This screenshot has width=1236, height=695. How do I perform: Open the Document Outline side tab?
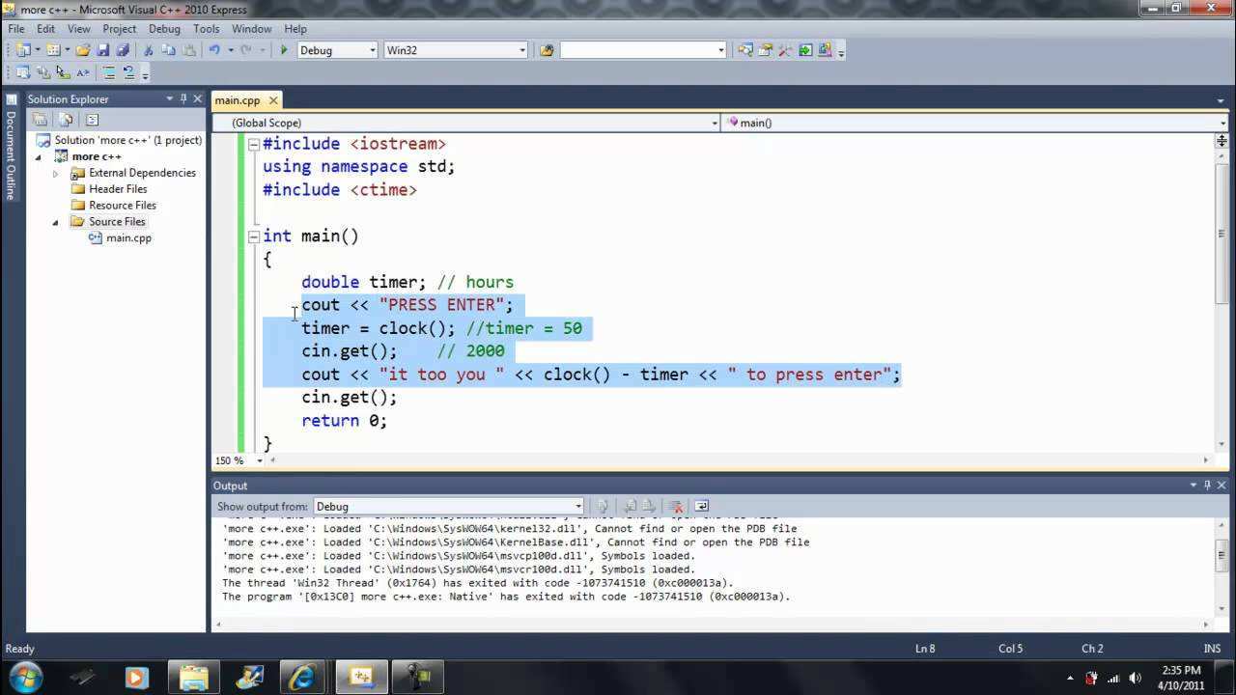tap(11, 154)
